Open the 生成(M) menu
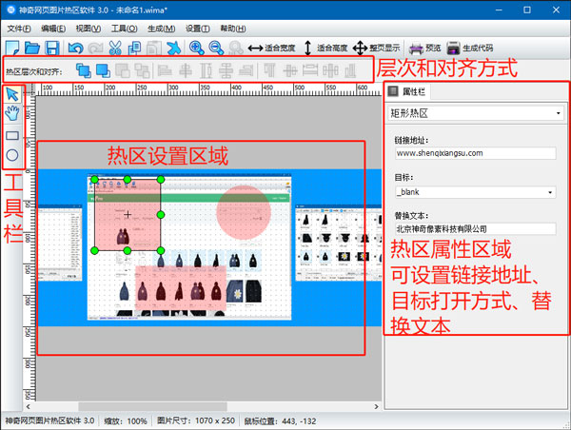This screenshot has width=571, height=430. 162,29
